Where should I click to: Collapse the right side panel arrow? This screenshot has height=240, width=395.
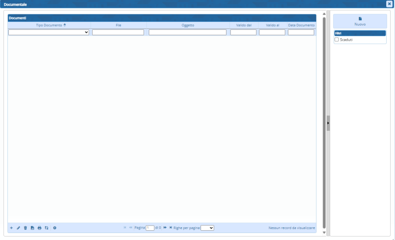pos(328,123)
